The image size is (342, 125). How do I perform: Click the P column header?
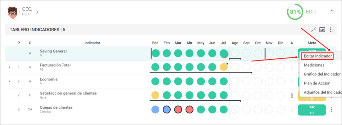pyautogui.click(x=19, y=43)
